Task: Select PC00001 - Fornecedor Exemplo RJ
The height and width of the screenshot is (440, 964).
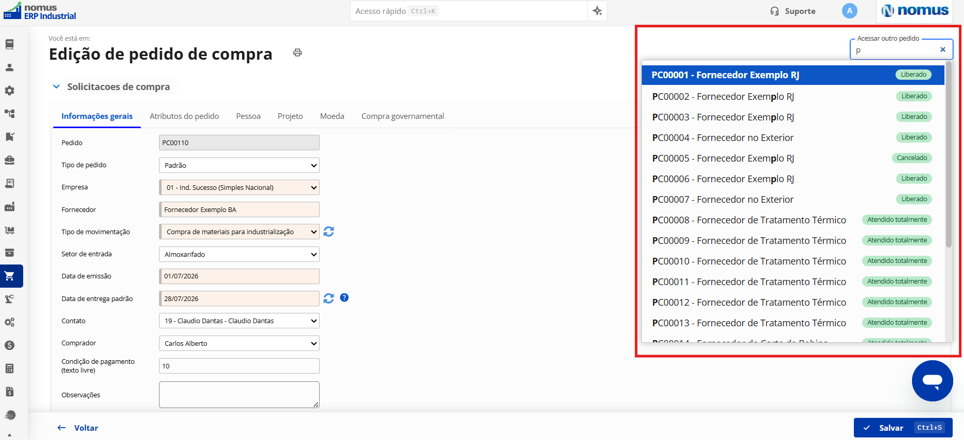Action: 793,75
